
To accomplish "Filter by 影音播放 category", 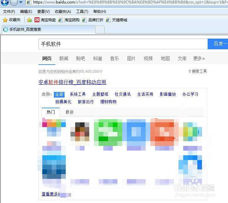I will pos(168,94).
